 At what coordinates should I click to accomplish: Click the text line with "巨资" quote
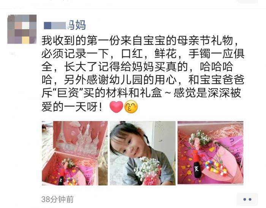[x=141, y=93]
